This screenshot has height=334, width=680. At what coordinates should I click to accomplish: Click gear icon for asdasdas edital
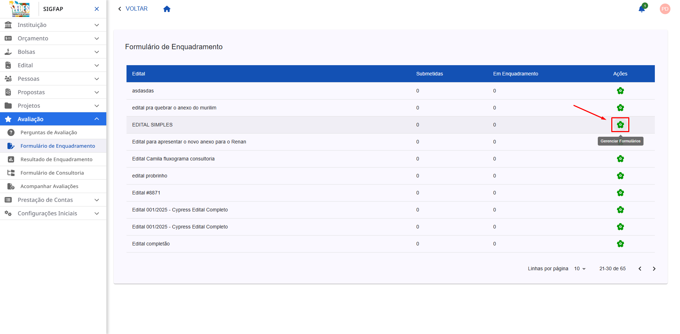620,91
